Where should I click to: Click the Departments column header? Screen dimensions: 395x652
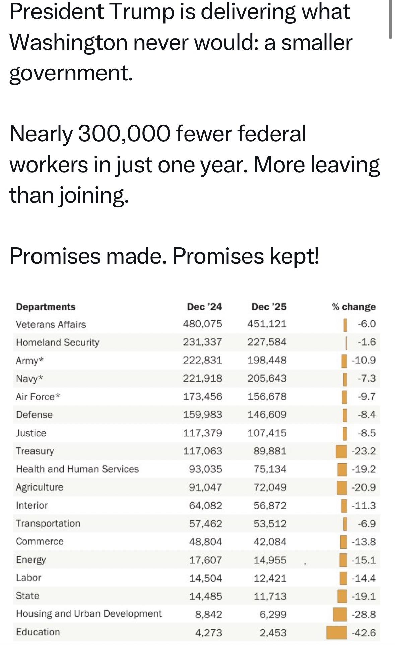tap(46, 307)
